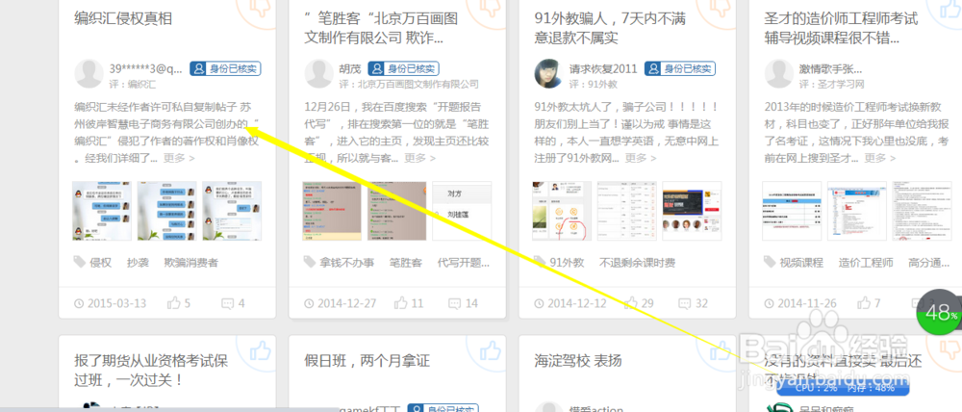
Task: Expand 更多 in the 91外教 review text
Action: coord(641,159)
